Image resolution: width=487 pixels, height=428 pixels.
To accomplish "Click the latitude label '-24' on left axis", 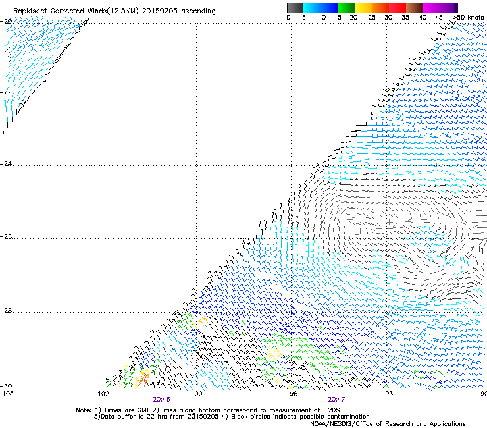I will [x=6, y=164].
